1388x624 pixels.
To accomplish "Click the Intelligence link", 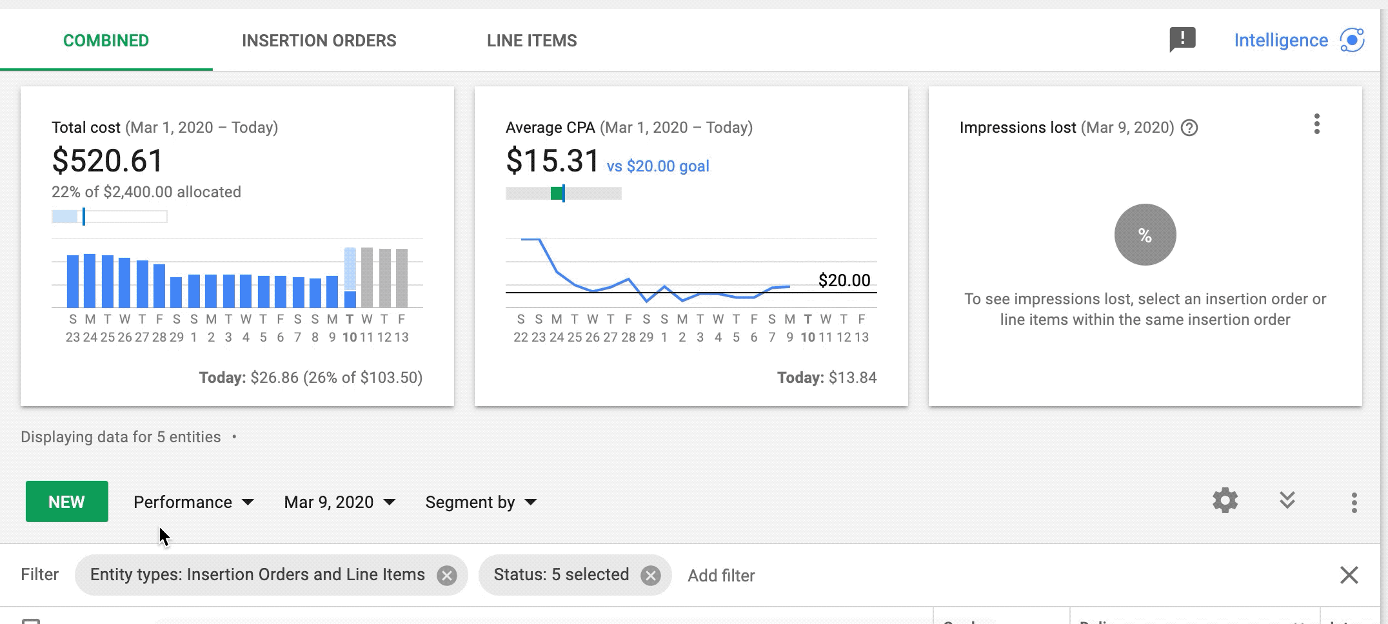I will [1280, 41].
